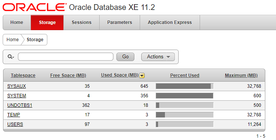Click the Used Space sort arrow icon
The height and width of the screenshot is (140, 276).
tap(142, 76)
